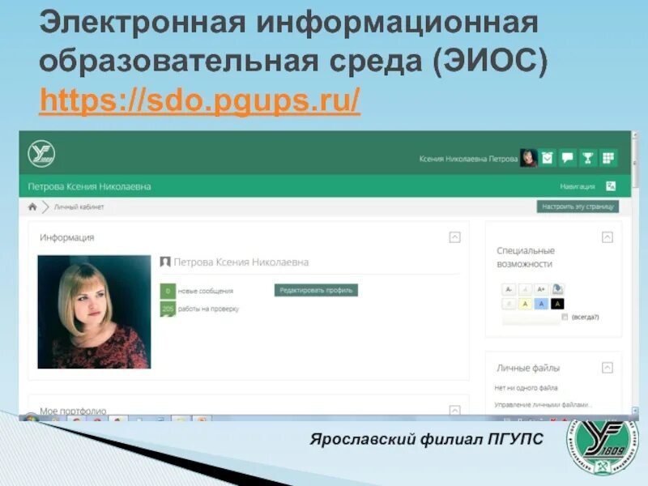The height and width of the screenshot is (486, 648).
Task: Open the trophy achievements icon
Action: click(588, 158)
